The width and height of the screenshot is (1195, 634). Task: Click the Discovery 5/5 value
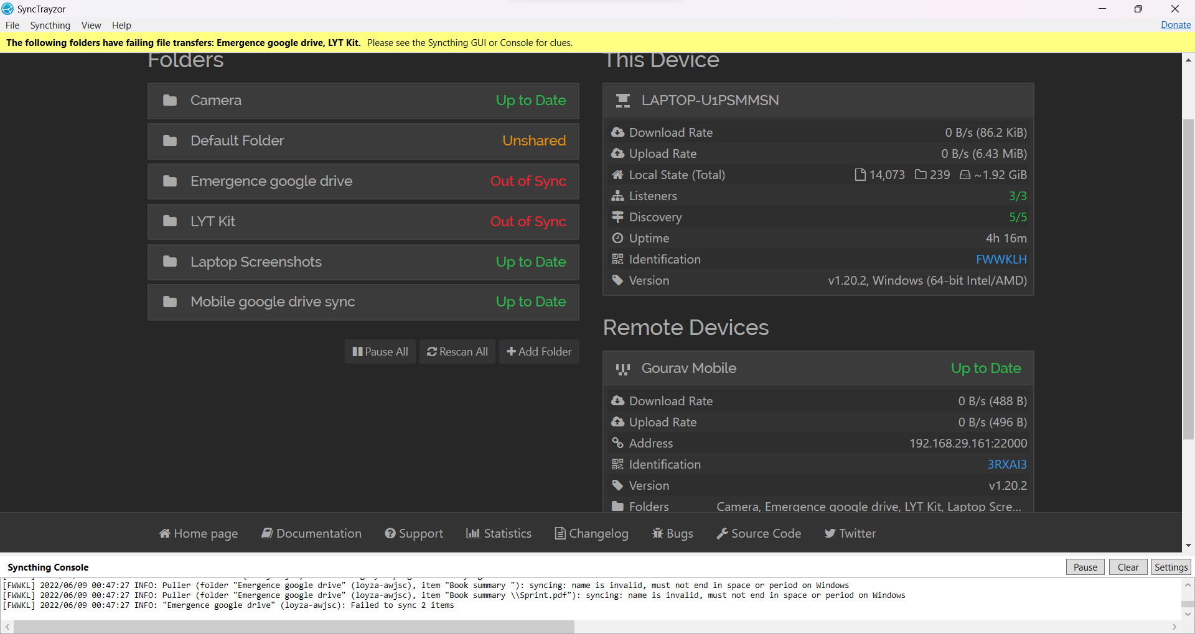pos(1018,217)
